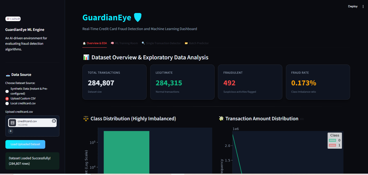Click the GuardianEye shield icon
Screen dimensions: 368x175
tap(138, 18)
